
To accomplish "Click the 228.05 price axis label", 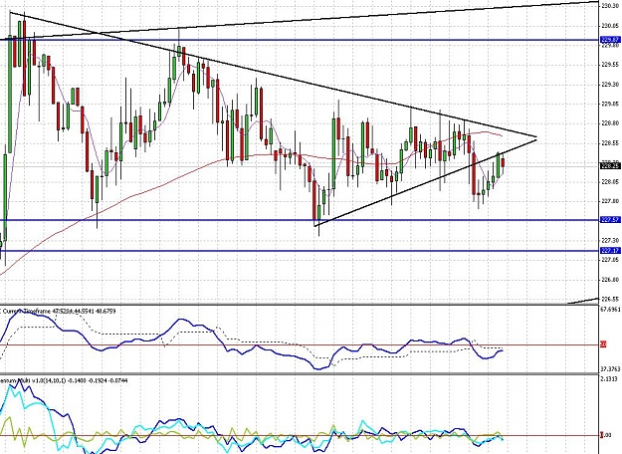I will [610, 182].
